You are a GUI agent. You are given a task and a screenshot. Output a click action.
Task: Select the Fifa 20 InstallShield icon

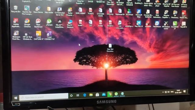pos(60,24)
